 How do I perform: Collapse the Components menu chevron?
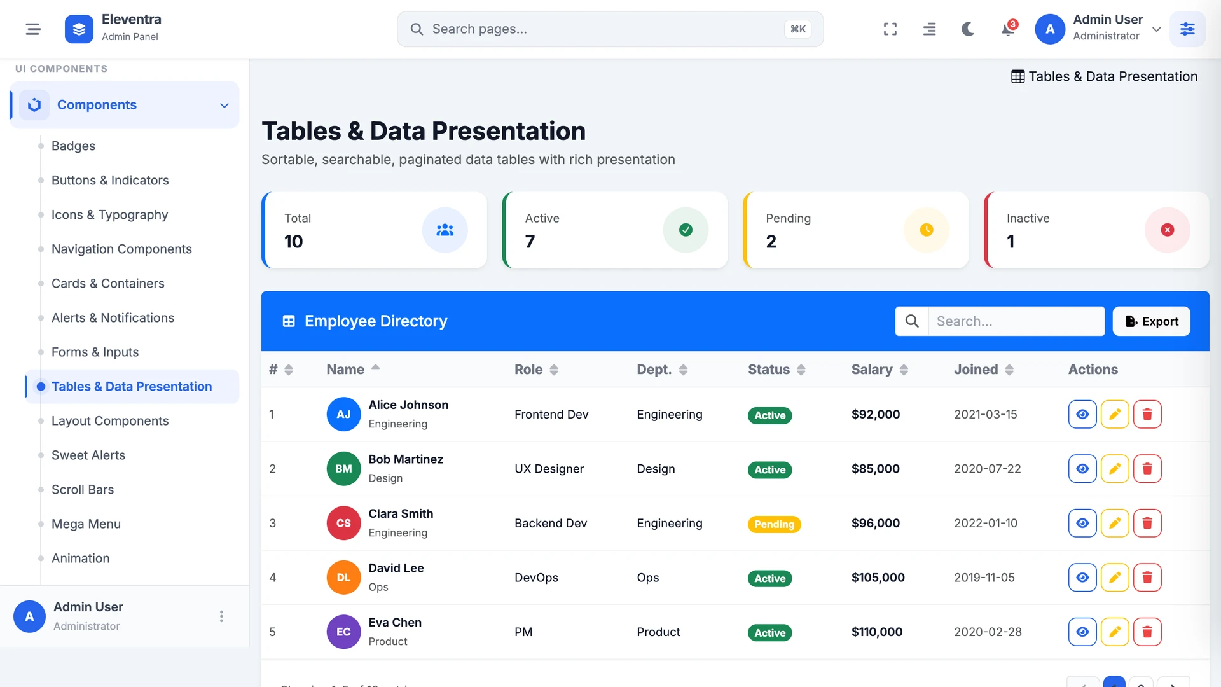click(x=224, y=106)
